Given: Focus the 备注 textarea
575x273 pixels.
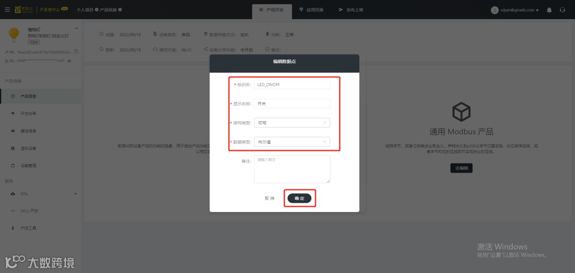Looking at the screenshot, I should point(292,169).
